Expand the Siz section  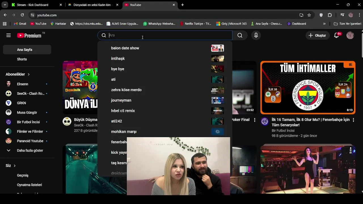[10, 165]
